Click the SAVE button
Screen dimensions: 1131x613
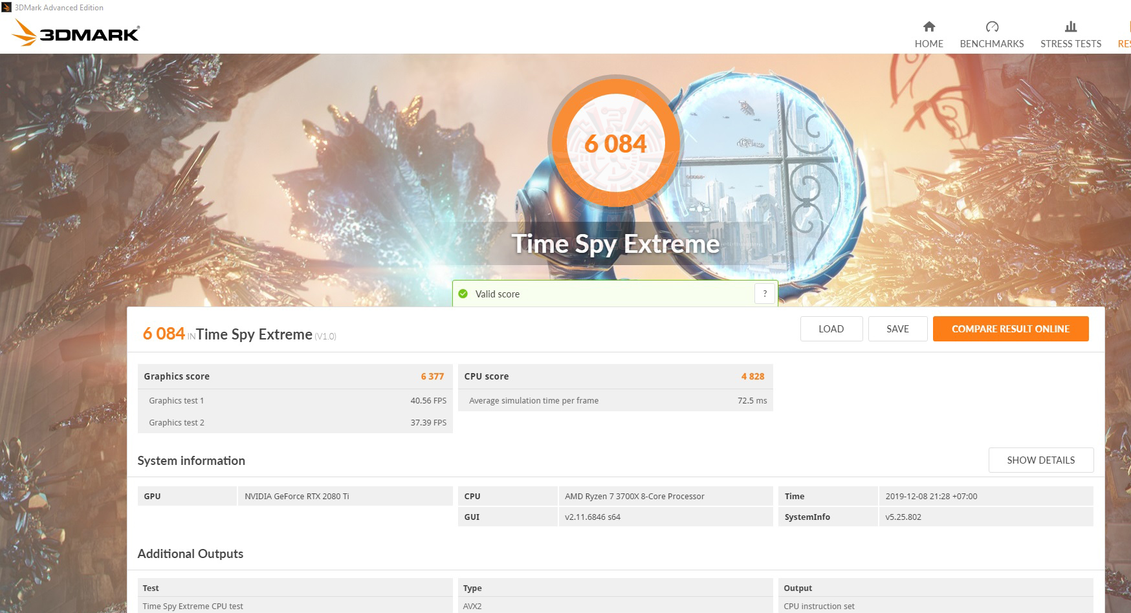pyautogui.click(x=897, y=328)
